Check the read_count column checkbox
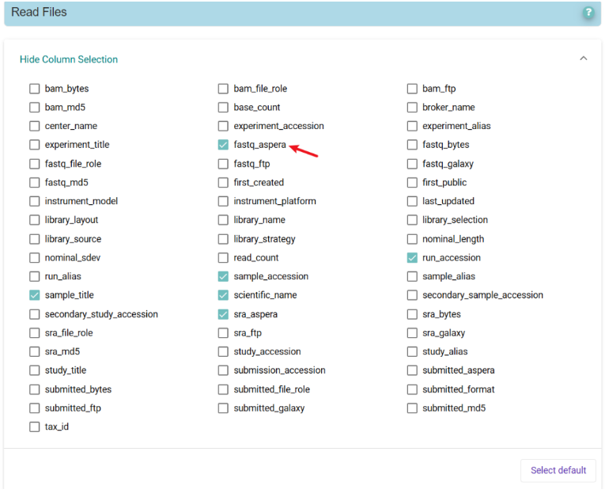 pos(223,258)
